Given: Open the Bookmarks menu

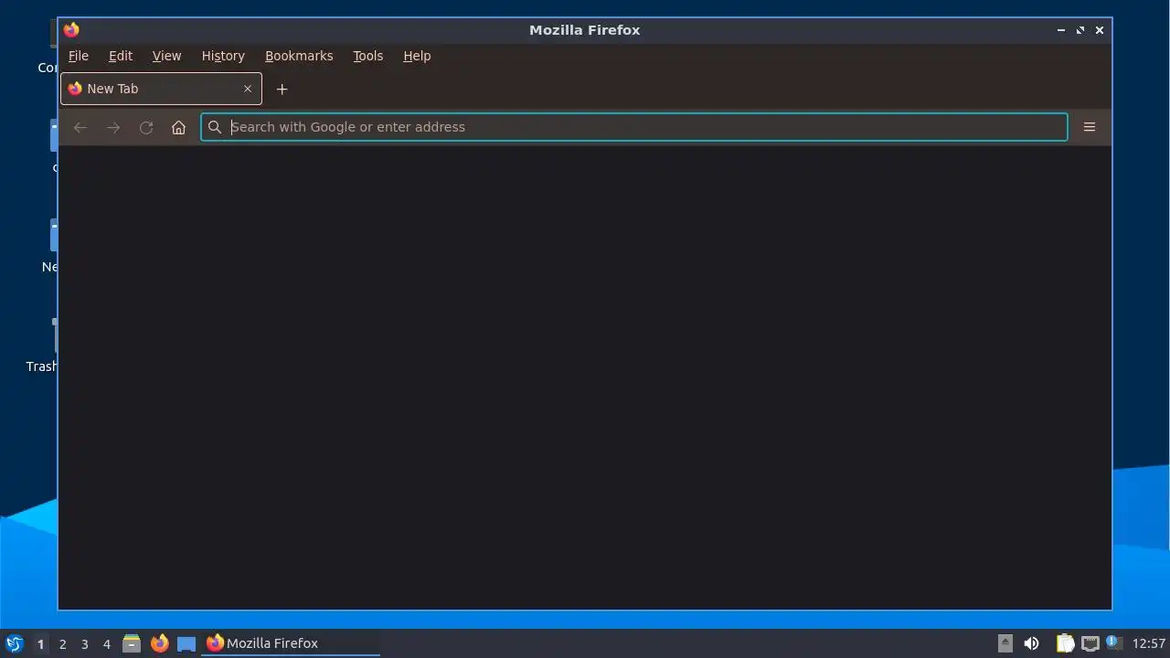Looking at the screenshot, I should [x=299, y=56].
